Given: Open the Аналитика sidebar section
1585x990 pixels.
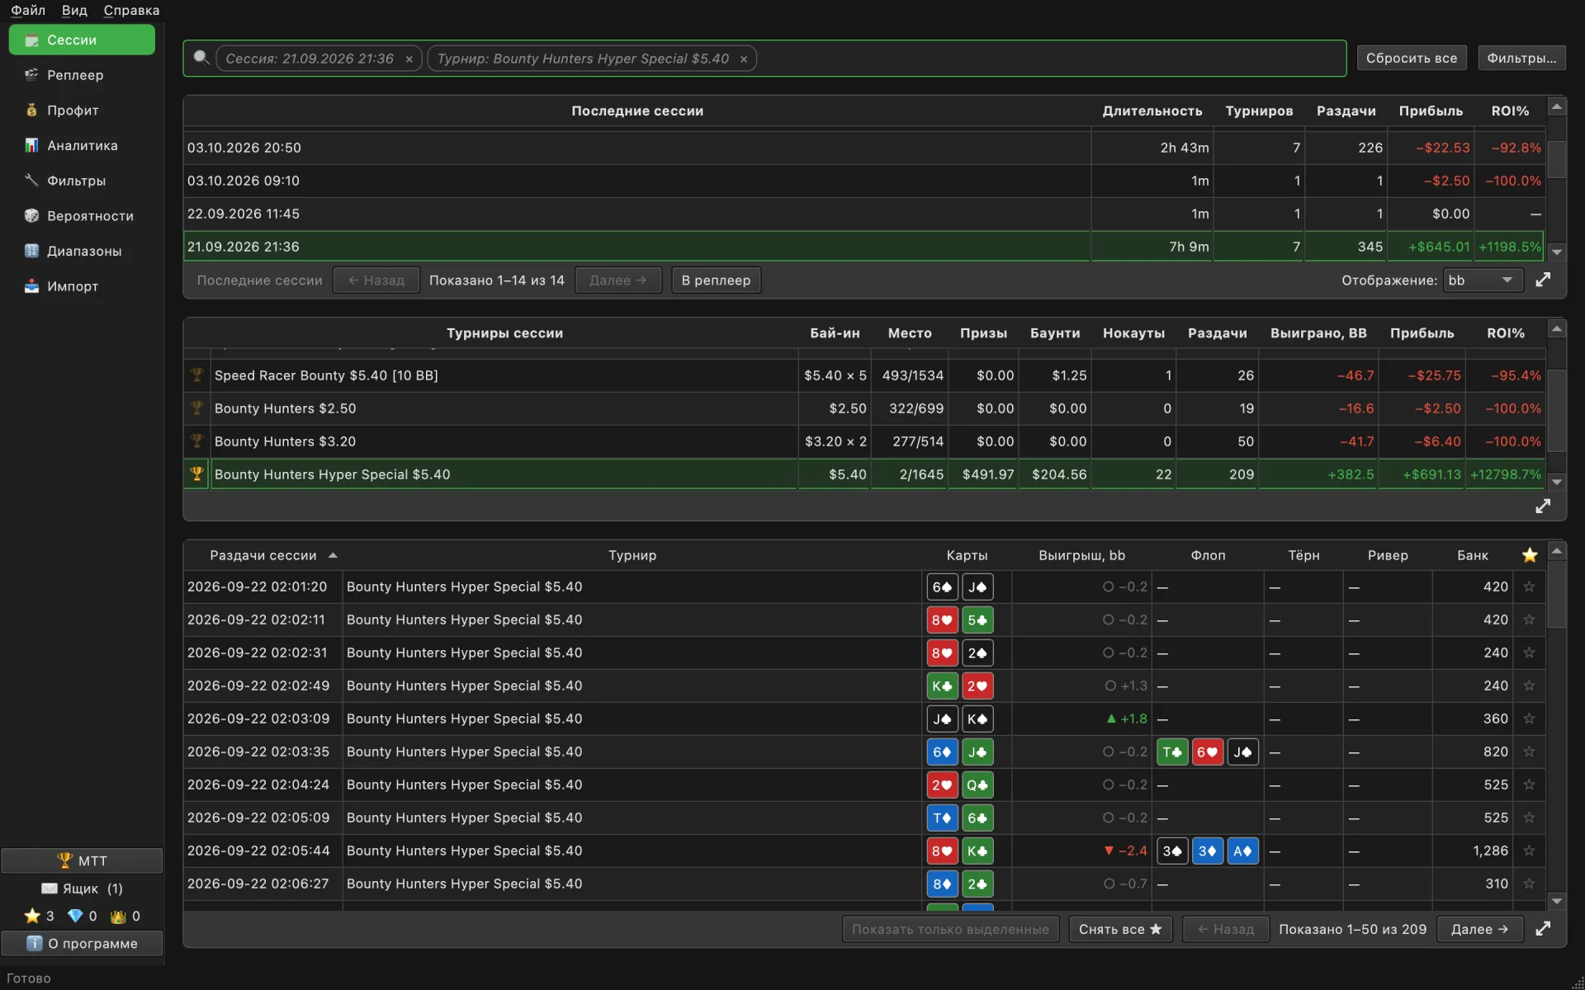Looking at the screenshot, I should (x=82, y=145).
